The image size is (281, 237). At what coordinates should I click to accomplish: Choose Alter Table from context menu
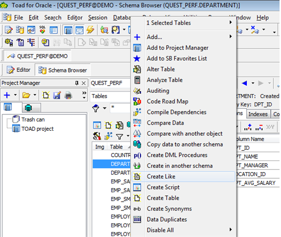coord(184,69)
